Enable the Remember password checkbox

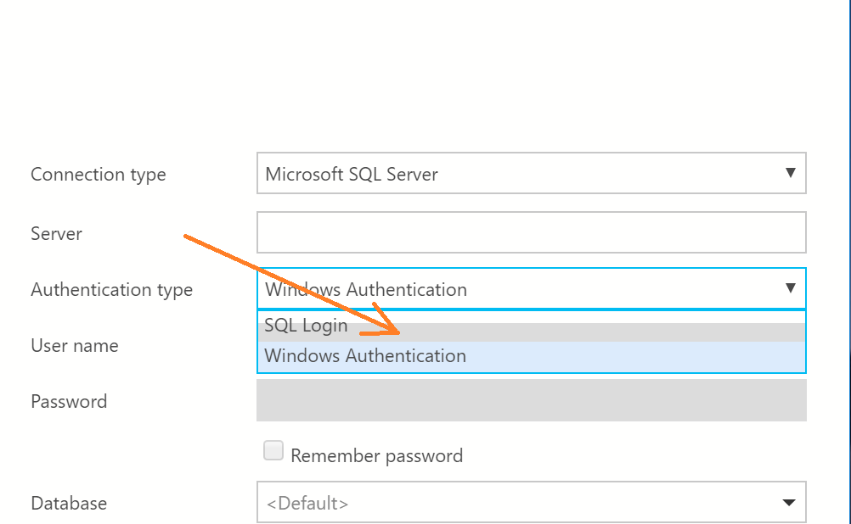273,450
